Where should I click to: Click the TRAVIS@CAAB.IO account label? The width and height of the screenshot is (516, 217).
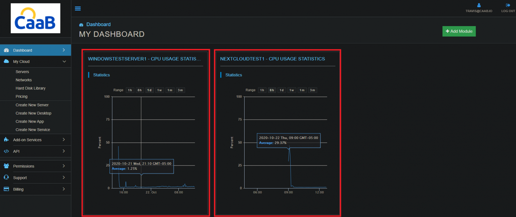click(479, 11)
